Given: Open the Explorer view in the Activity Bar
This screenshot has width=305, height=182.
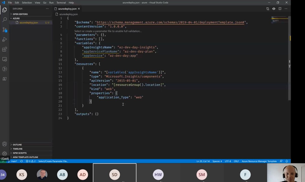Looking at the screenshot, I should click(4, 10).
